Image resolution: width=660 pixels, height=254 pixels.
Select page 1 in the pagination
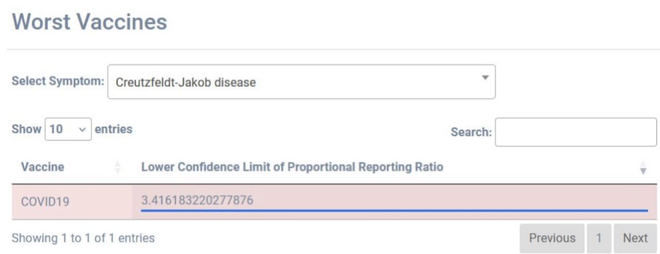pyautogui.click(x=599, y=238)
